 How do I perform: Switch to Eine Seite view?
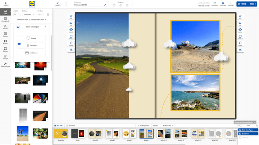(x=59, y=126)
